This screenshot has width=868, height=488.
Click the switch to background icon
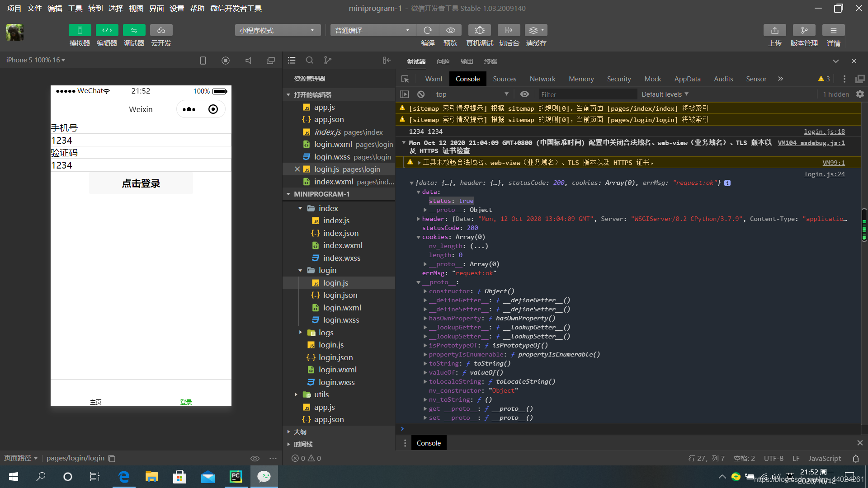509,30
